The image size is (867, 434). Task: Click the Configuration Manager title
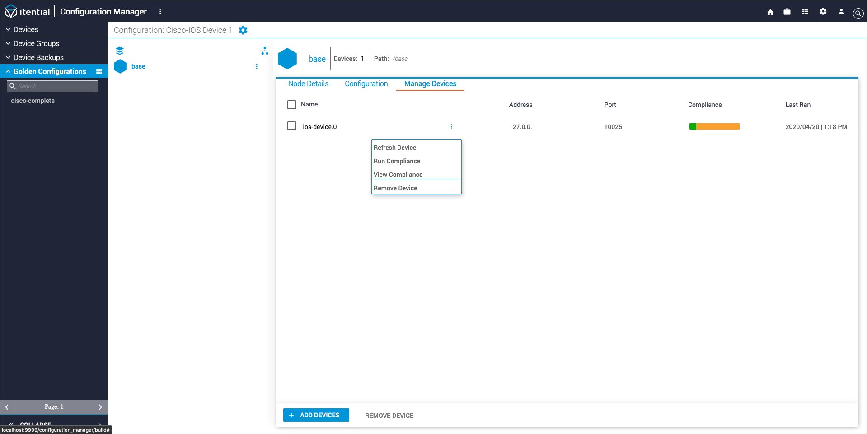pos(103,11)
